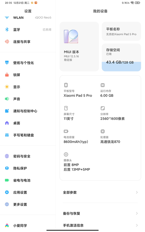
Task: Tap the MIUI 12 logo image
Action: [71, 36]
